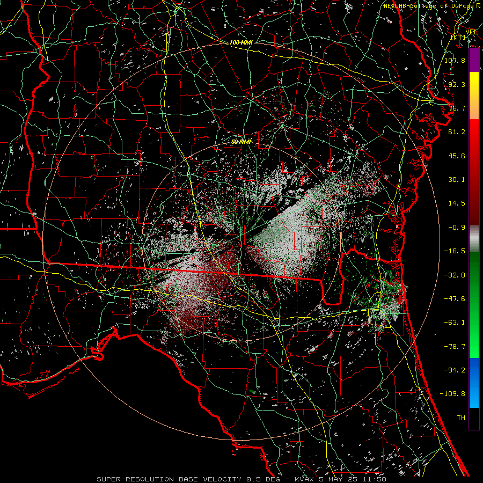Click the NEXLAB-College of DuPage credit text
Image resolution: width=483 pixels, height=483 pixels.
point(428,6)
